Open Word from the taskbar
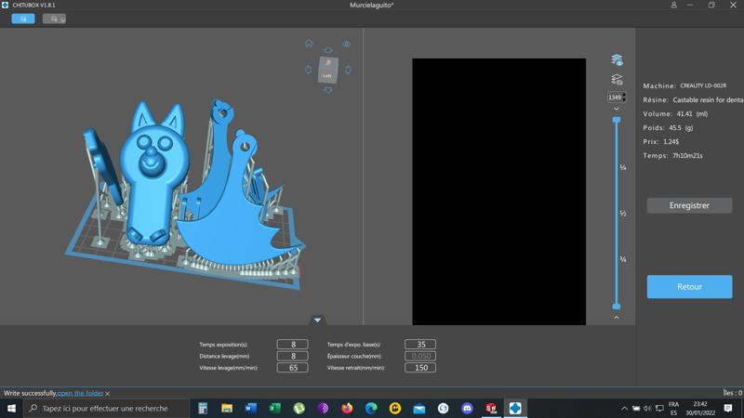Screen dimensions: 744x418 pyautogui.click(x=251, y=408)
